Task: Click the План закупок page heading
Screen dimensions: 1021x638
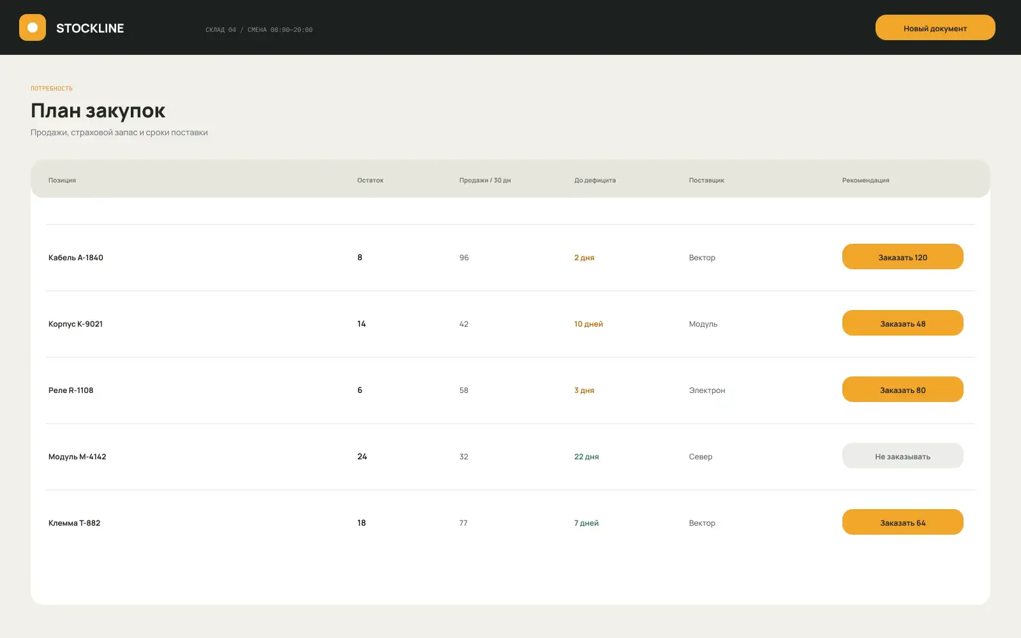Action: tap(98, 111)
